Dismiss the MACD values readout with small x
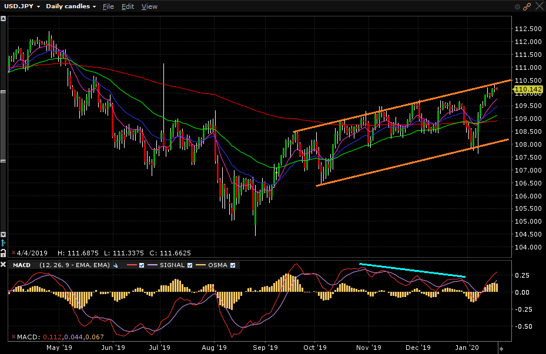The height and width of the screenshot is (354, 546). tap(14, 336)
